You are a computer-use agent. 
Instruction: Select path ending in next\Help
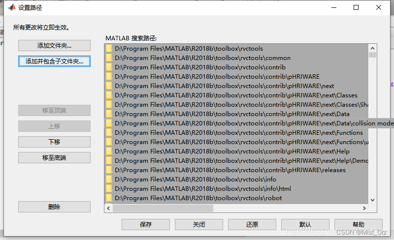pyautogui.click(x=232, y=151)
